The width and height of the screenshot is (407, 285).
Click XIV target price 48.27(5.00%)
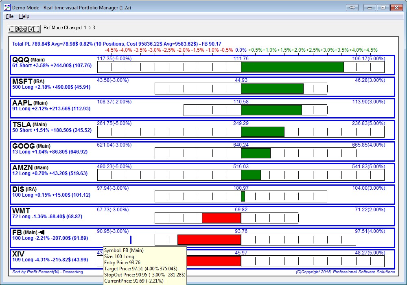coord(370,252)
